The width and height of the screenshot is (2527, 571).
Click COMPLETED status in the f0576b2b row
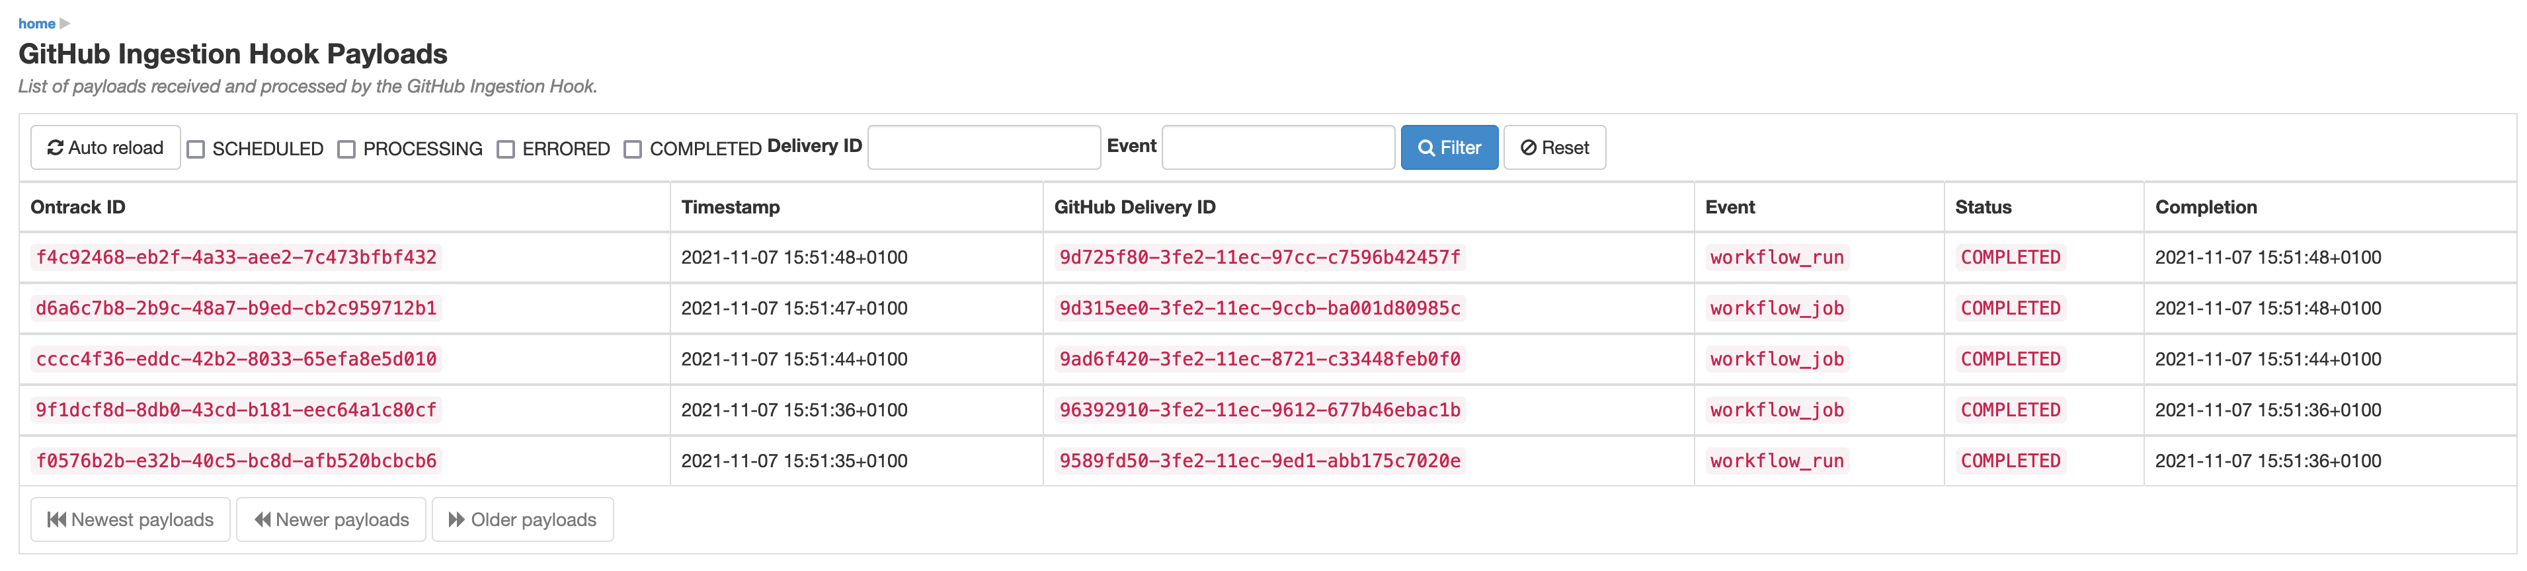click(2010, 461)
